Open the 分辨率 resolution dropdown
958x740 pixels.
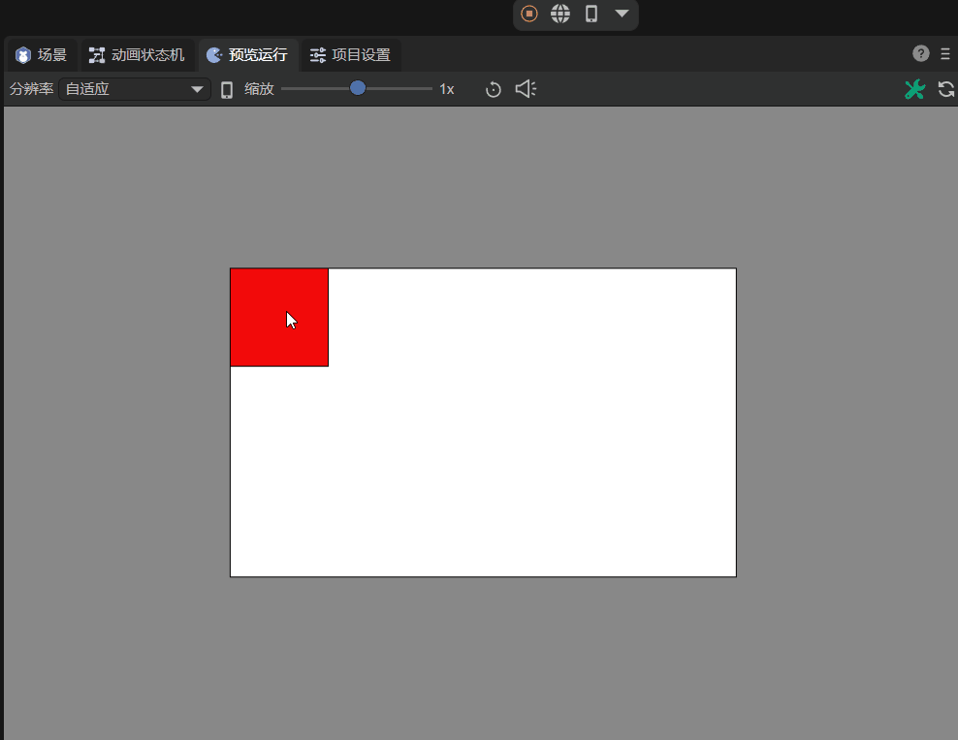pyautogui.click(x=134, y=89)
